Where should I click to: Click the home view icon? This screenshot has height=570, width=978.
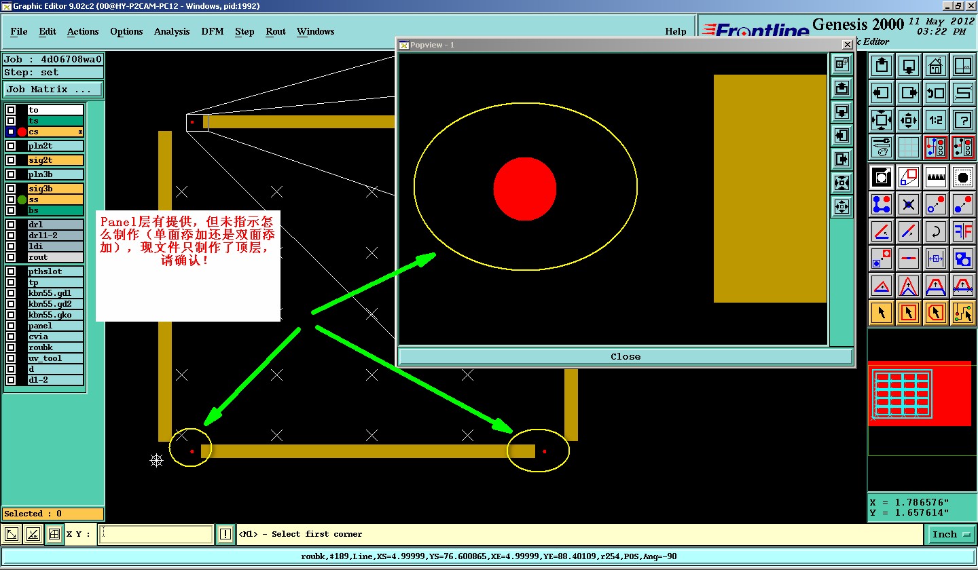[x=936, y=66]
